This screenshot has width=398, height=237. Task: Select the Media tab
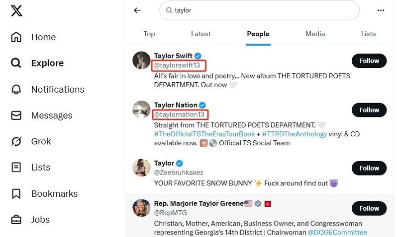(315, 34)
